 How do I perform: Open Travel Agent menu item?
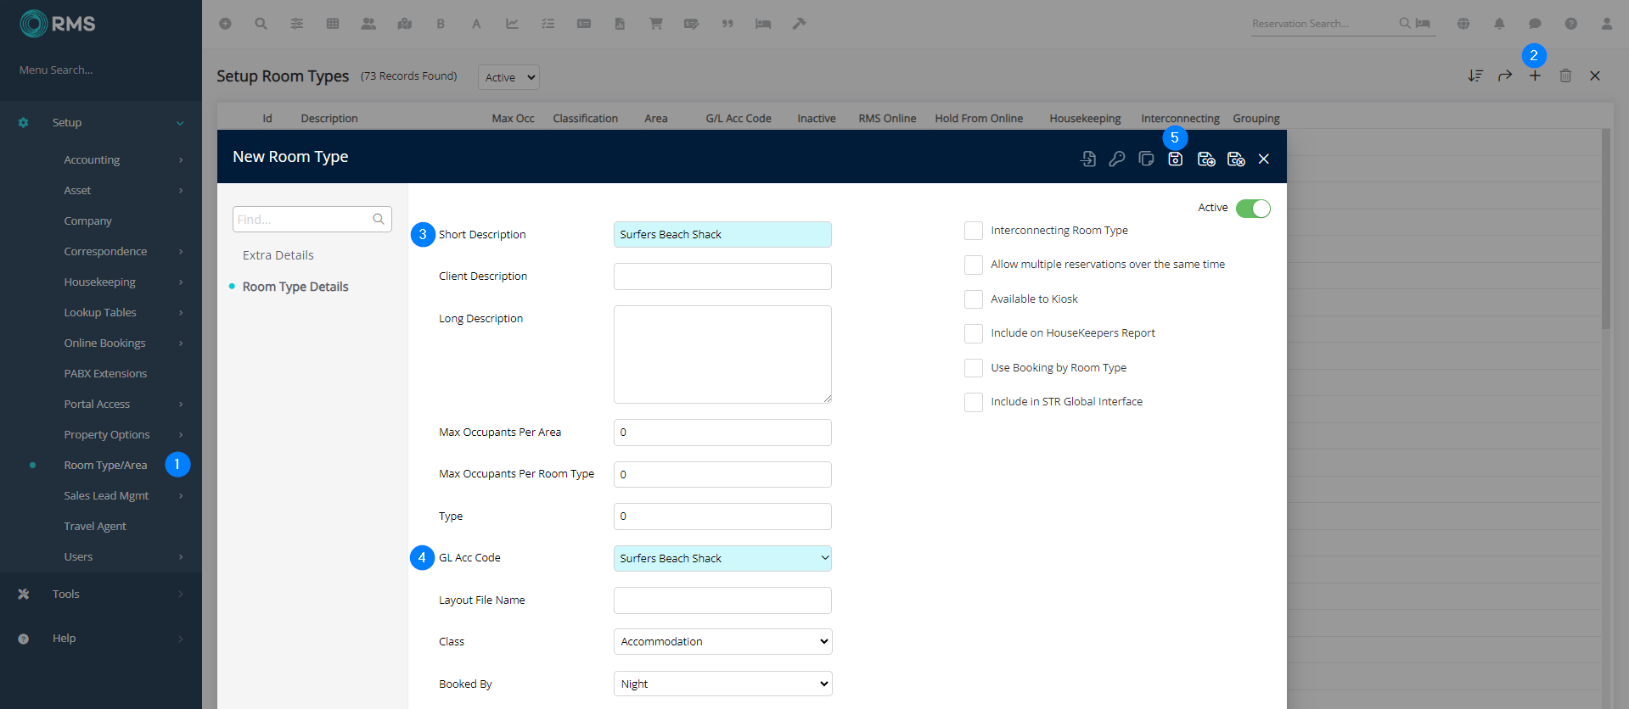click(95, 526)
